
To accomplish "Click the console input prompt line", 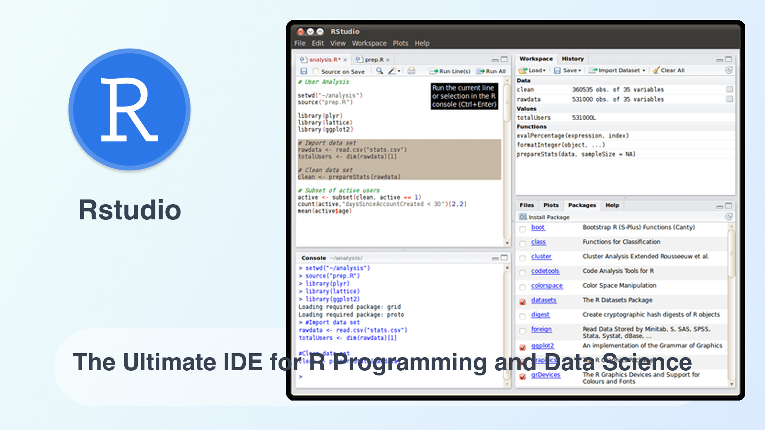I will coord(400,376).
